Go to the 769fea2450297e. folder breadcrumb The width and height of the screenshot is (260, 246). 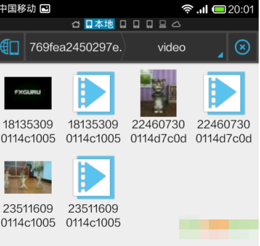[x=76, y=47]
